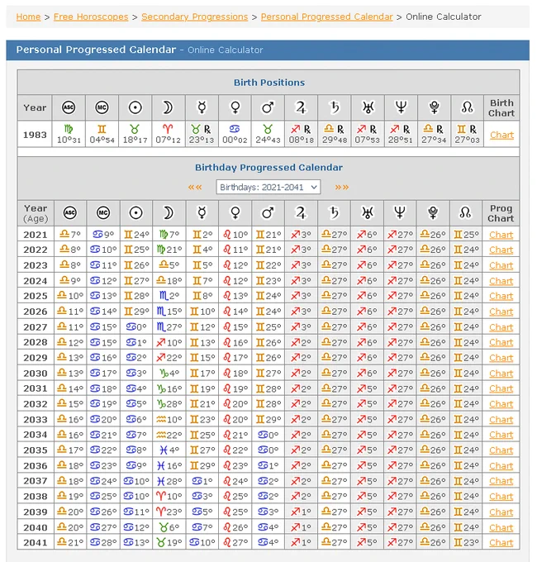Click the Neptune symbol in Progressed Calendar header
This screenshot has height=562, width=537.
[x=400, y=213]
